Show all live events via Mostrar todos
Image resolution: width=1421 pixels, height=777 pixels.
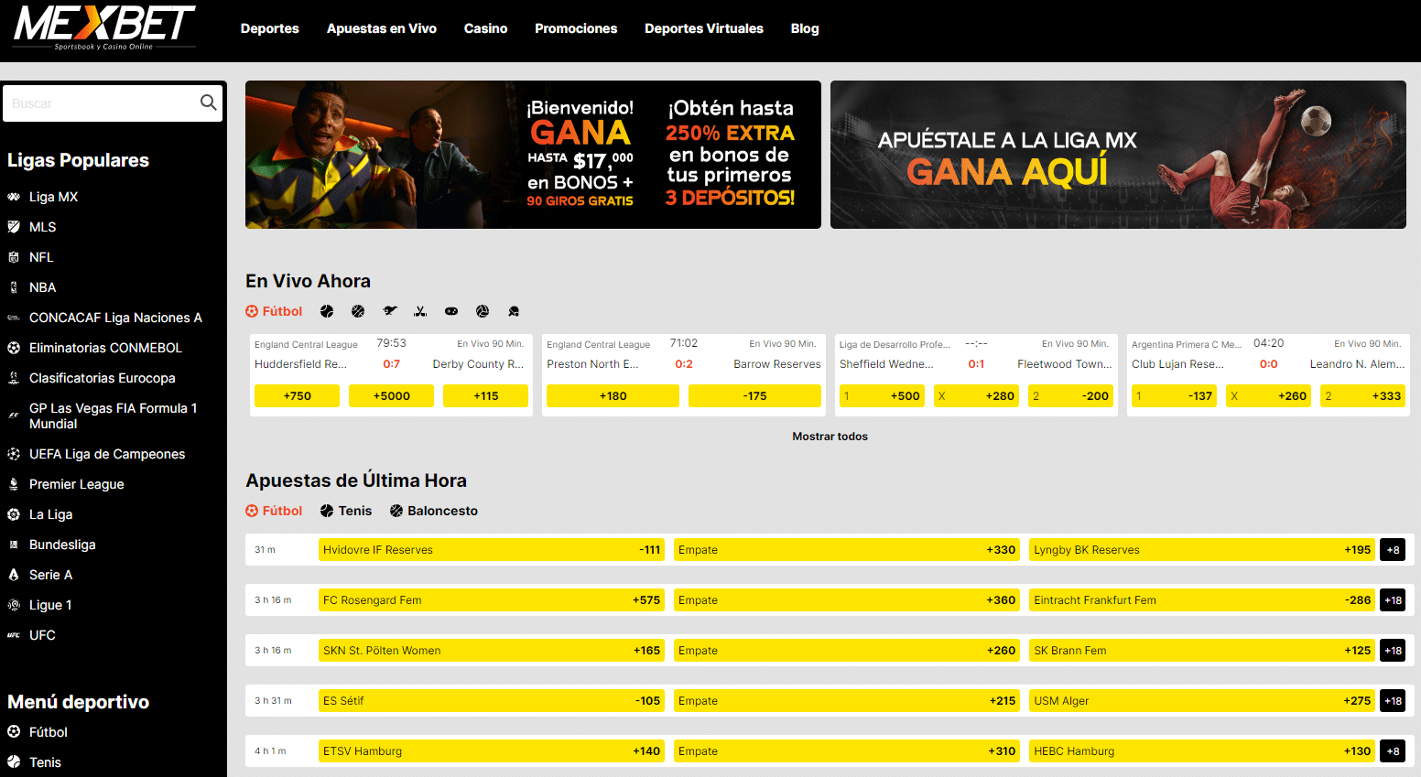point(830,437)
